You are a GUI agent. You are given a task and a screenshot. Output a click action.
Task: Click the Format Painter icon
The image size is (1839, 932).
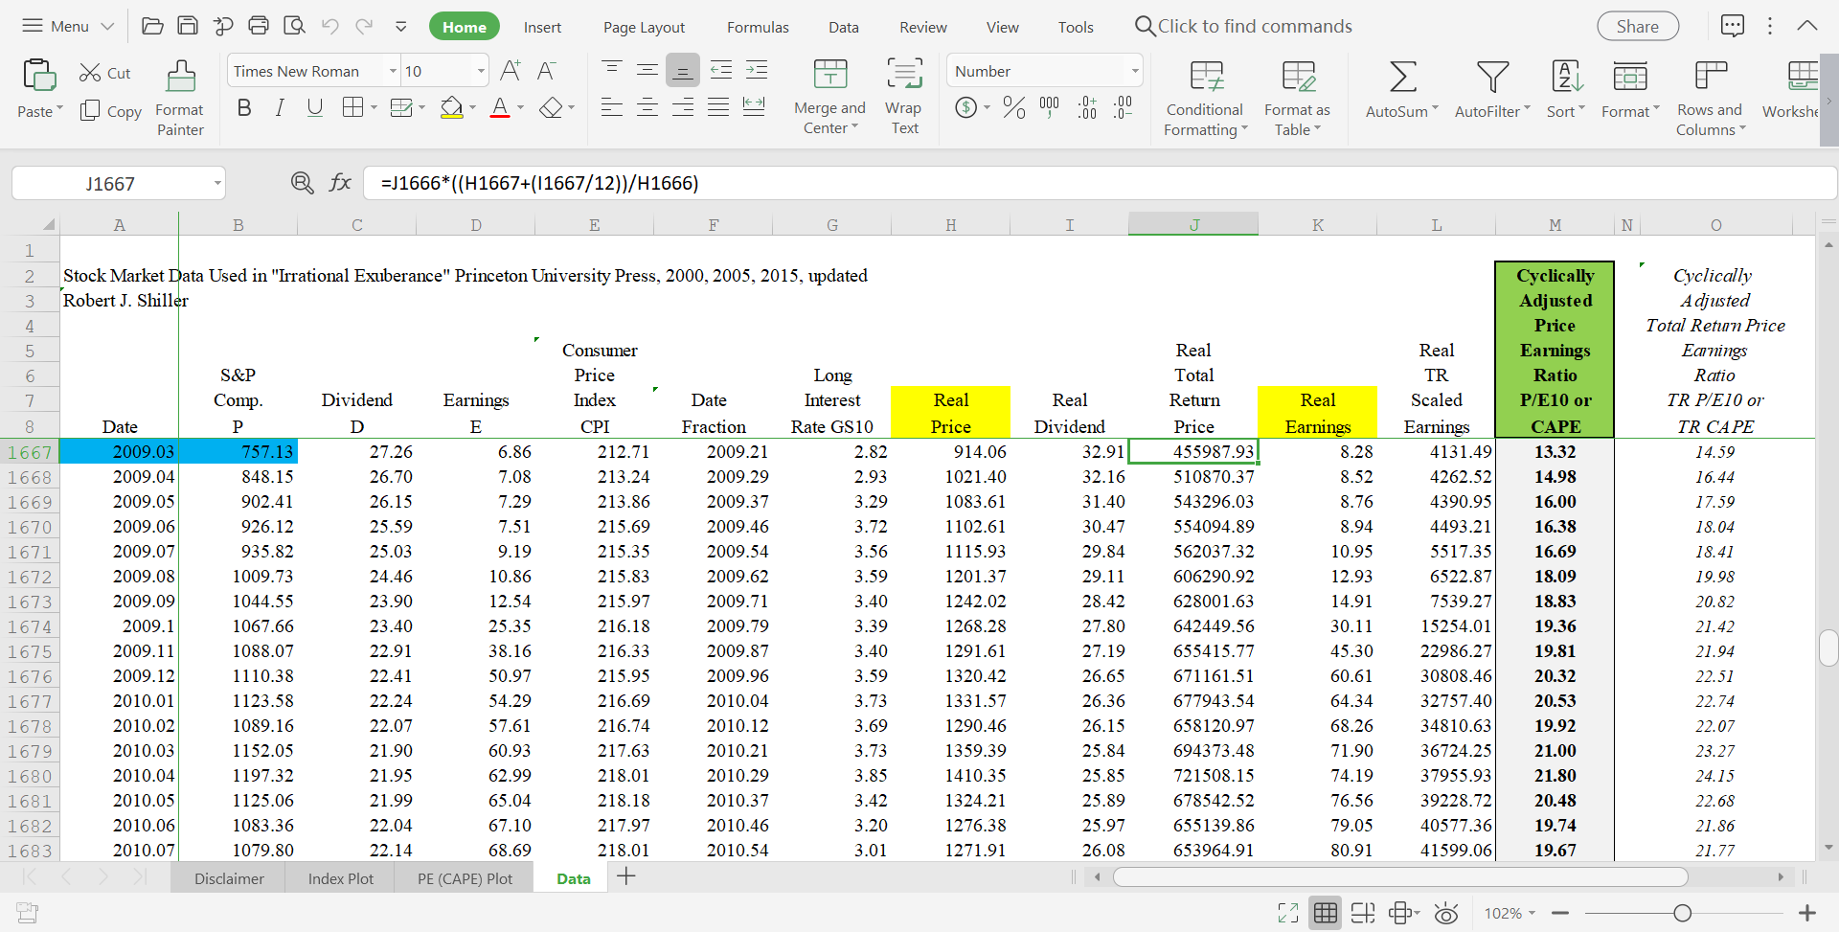pos(180,77)
